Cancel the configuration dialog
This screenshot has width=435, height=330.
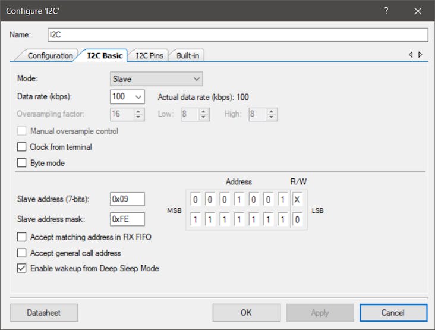pyautogui.click(x=393, y=313)
